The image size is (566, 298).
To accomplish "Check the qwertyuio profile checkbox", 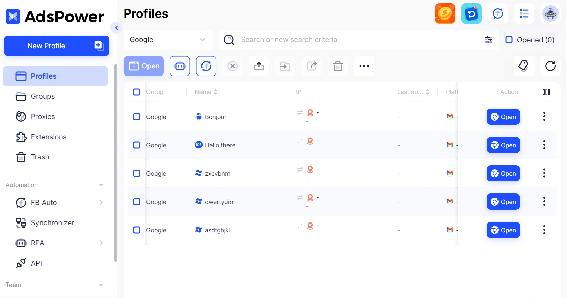I will point(137,202).
